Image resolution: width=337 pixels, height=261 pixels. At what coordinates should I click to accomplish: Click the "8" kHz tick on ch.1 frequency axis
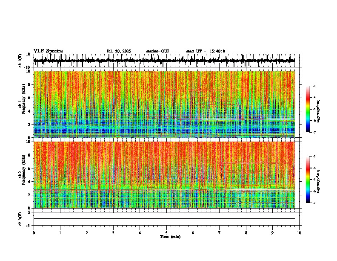(x=30, y=84)
